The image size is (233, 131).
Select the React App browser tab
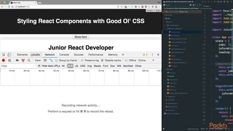[x=23, y=3]
